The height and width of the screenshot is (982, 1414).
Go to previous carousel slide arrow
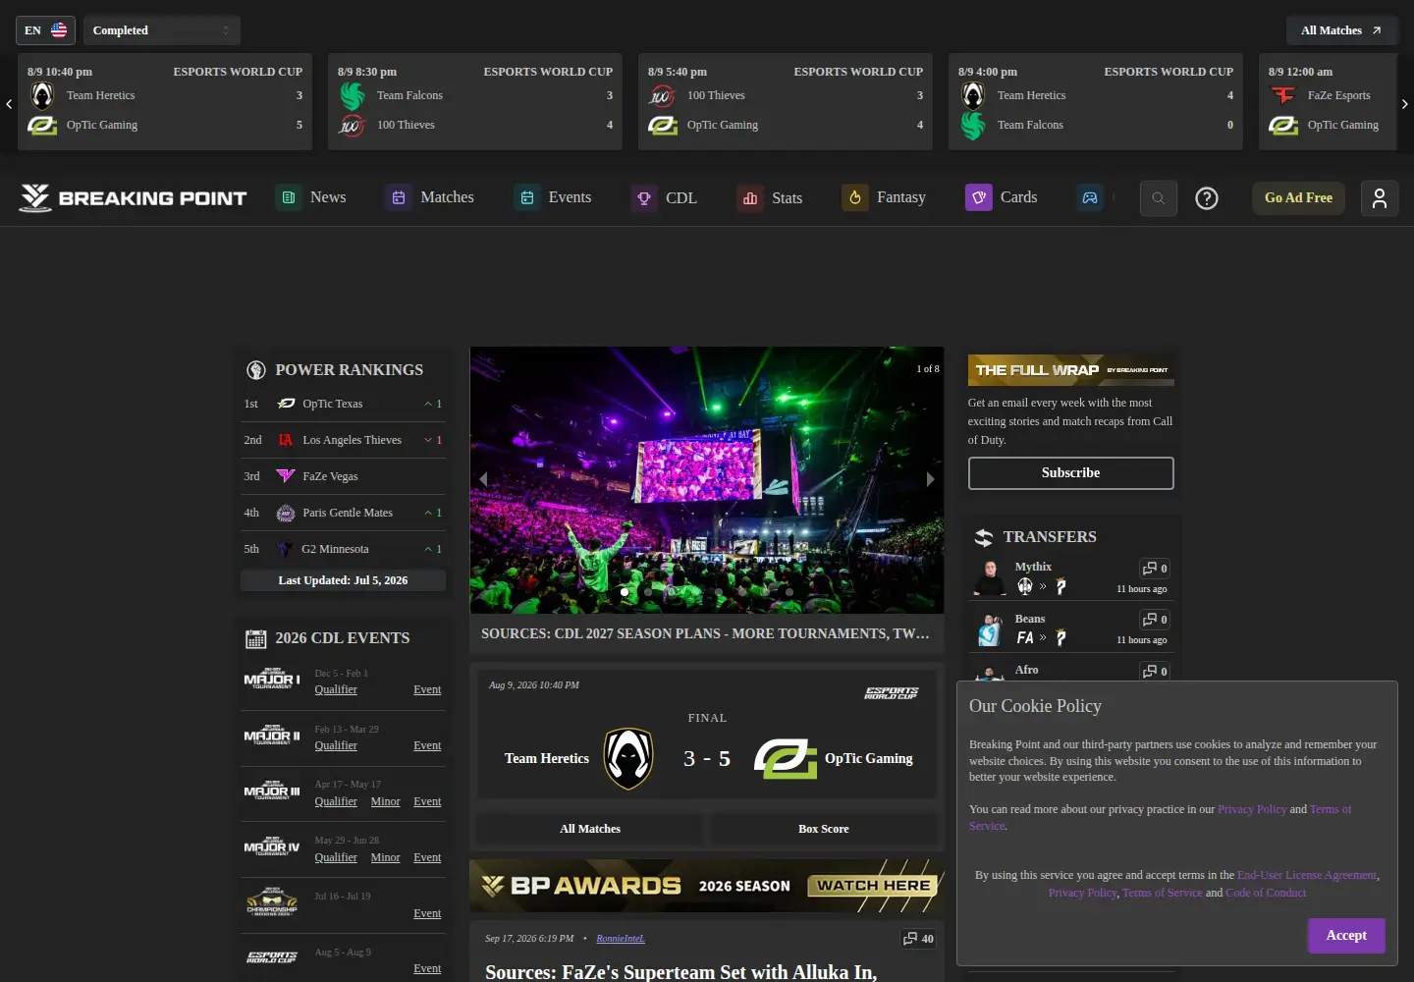(483, 479)
